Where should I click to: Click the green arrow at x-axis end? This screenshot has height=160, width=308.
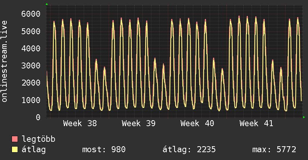pyautogui.click(x=304, y=117)
